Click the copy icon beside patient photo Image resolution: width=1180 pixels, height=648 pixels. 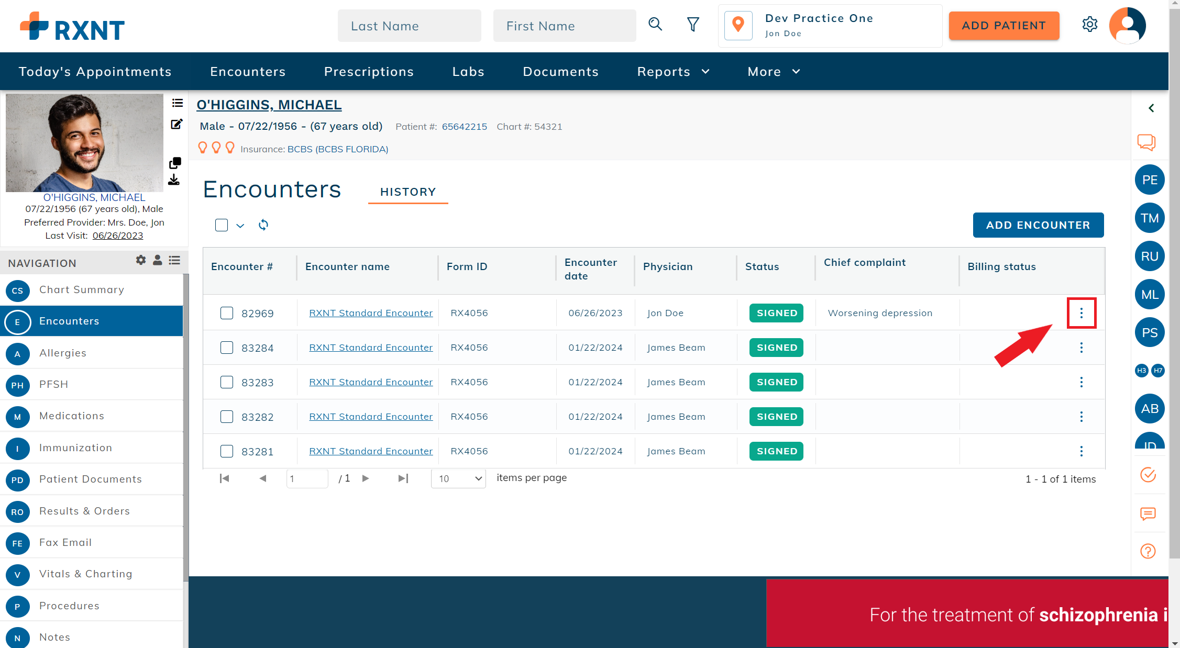tap(175, 163)
